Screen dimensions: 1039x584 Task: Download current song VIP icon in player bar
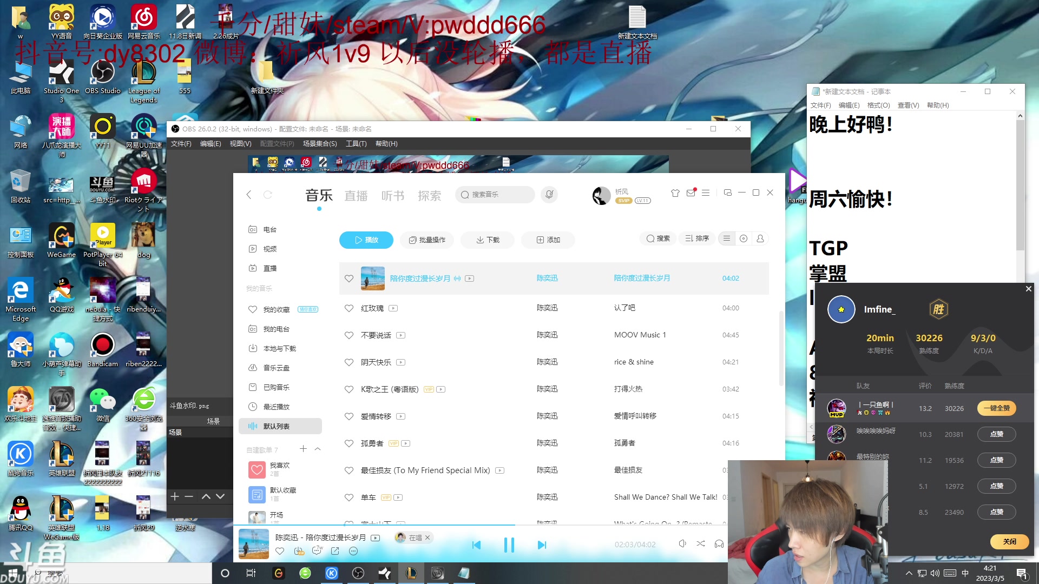point(299,551)
